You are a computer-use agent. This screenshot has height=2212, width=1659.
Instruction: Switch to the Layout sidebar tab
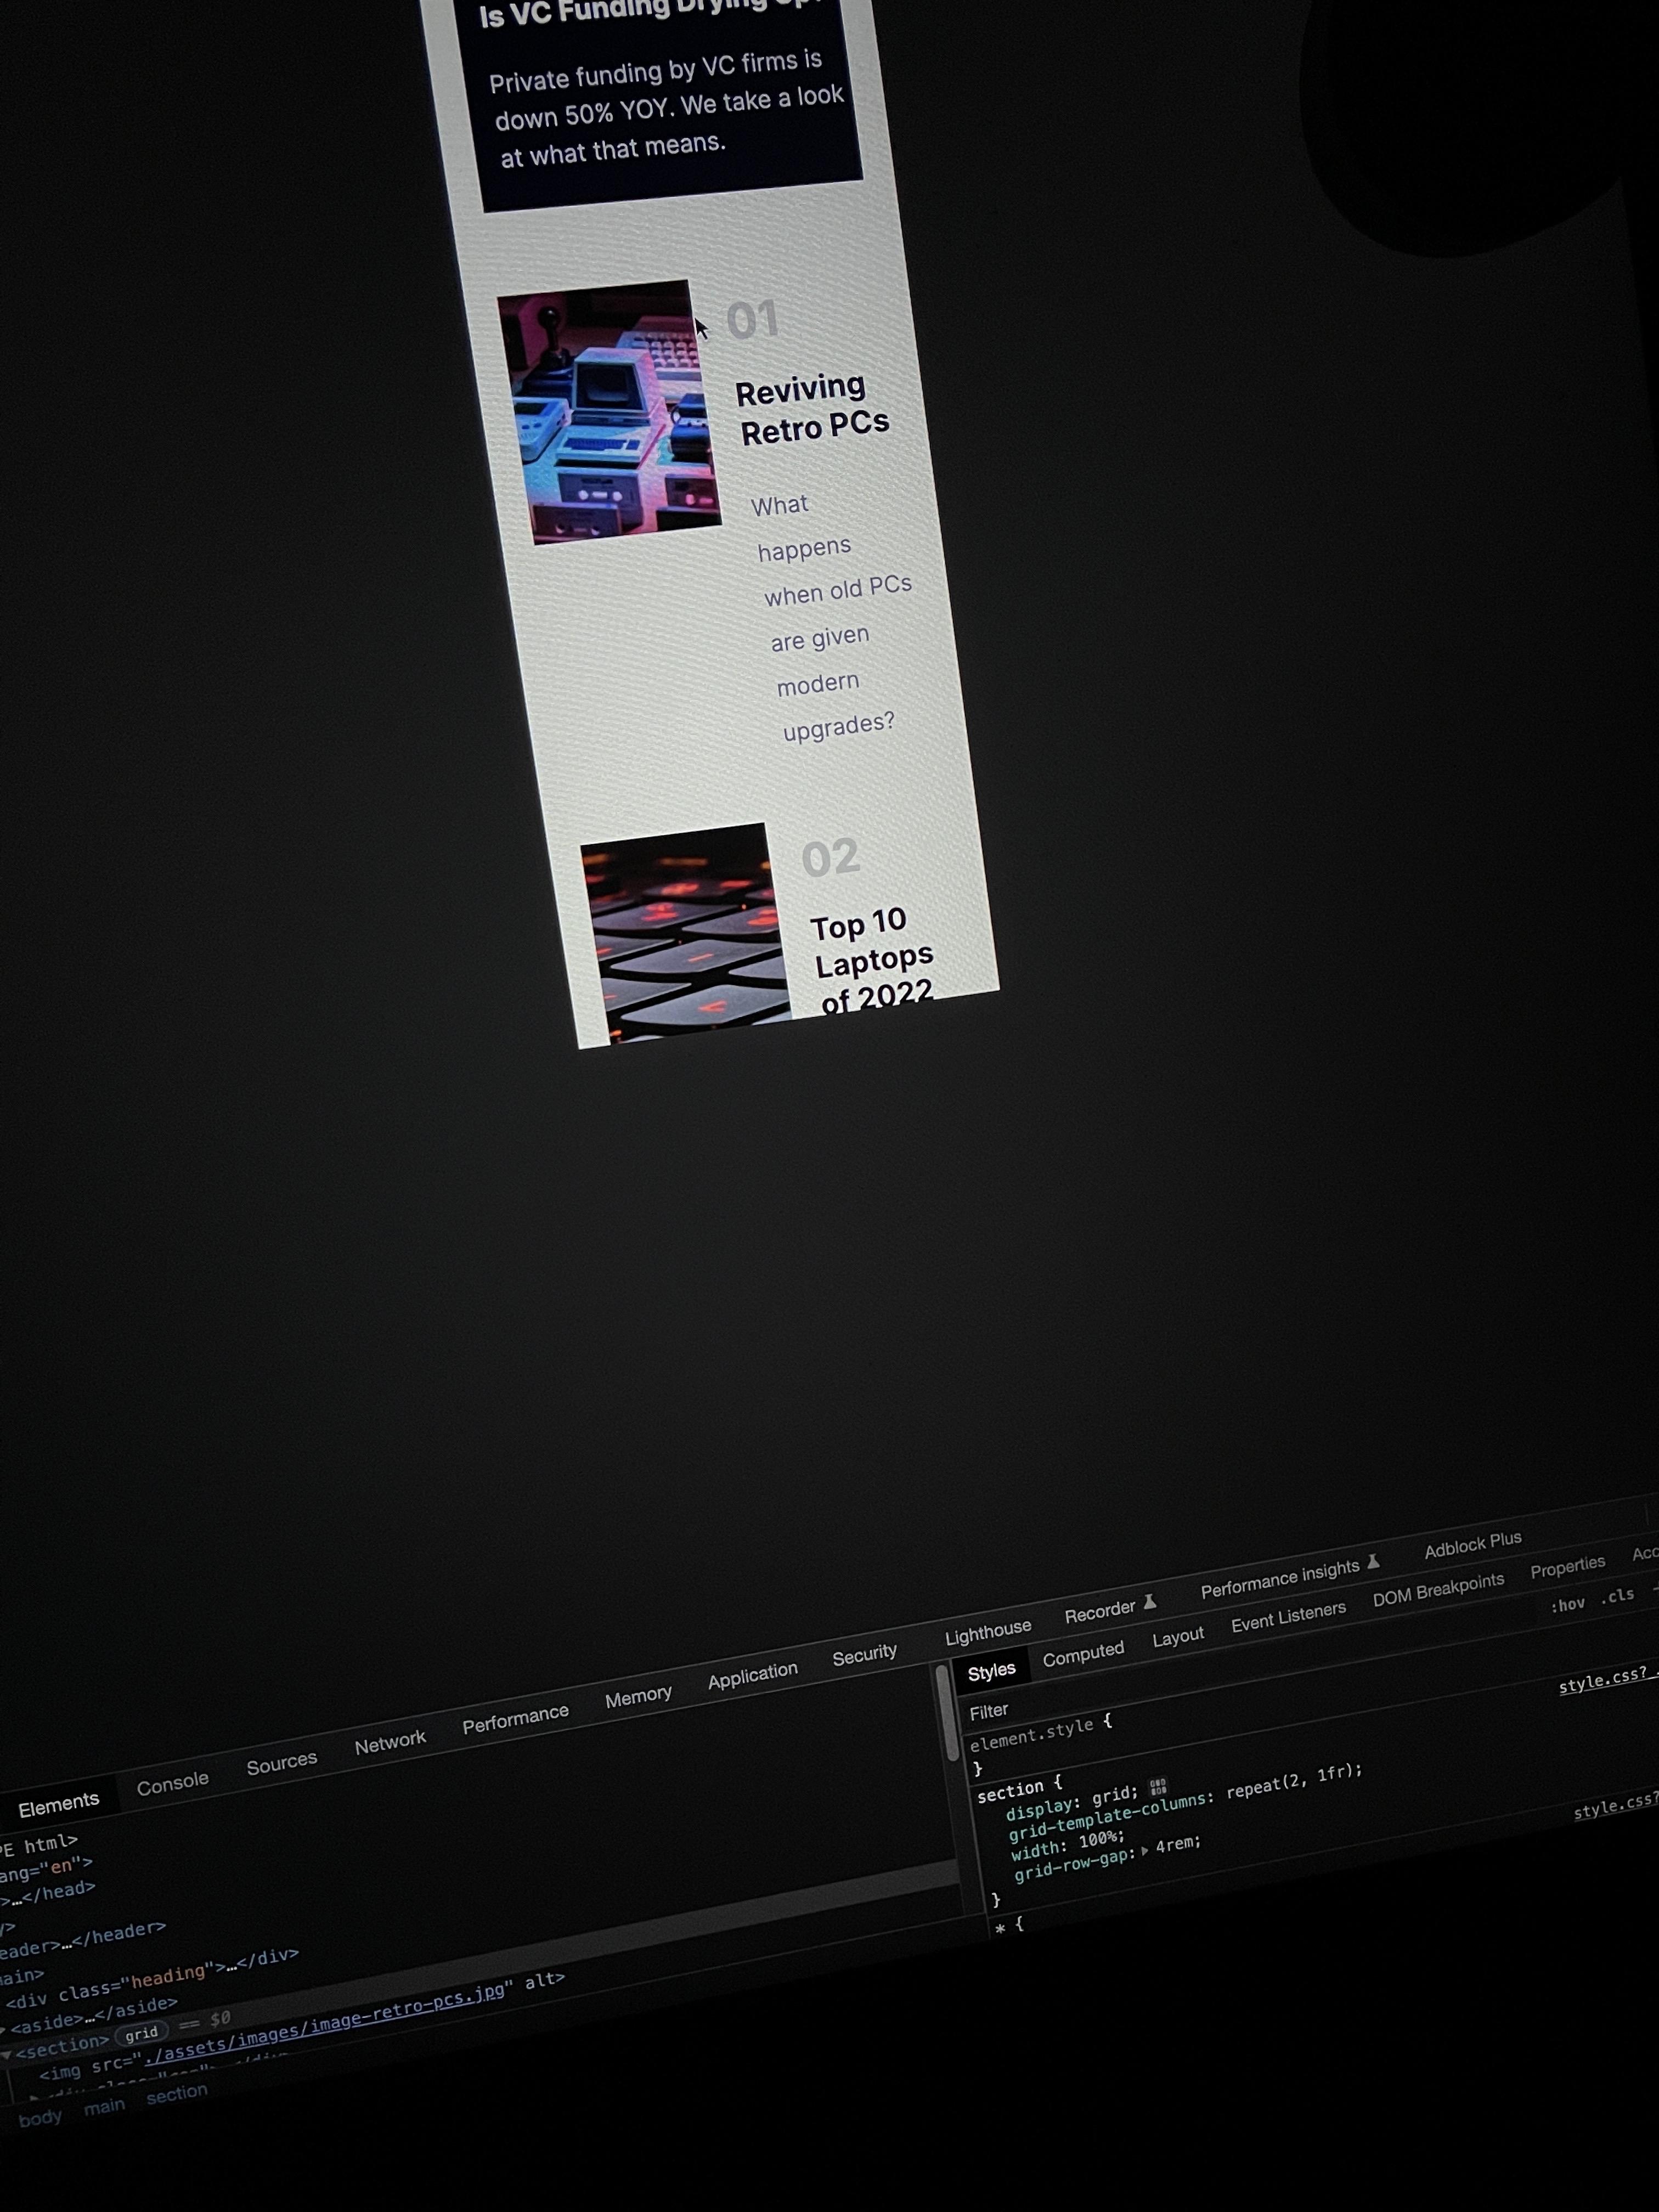tap(1177, 1637)
